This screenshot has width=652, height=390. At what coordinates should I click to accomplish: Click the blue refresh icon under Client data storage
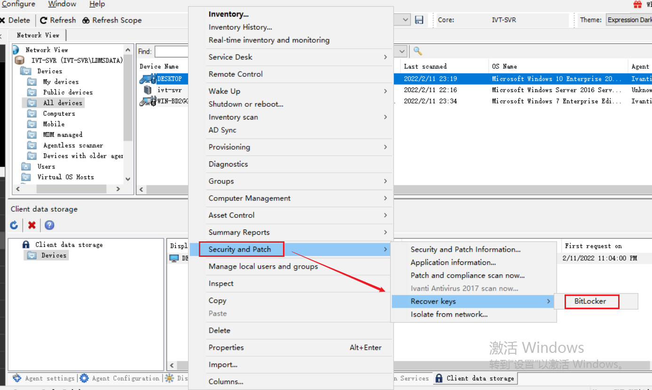tap(14, 225)
